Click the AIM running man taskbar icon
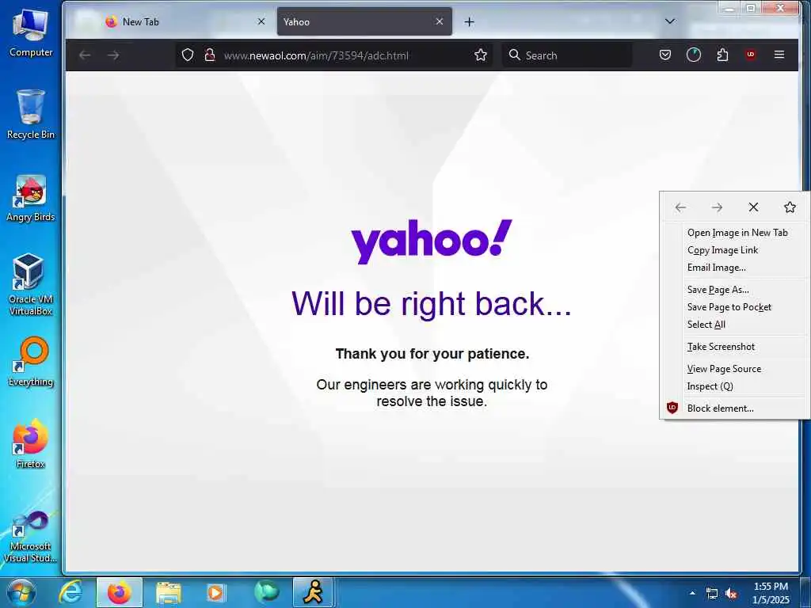 (x=313, y=592)
